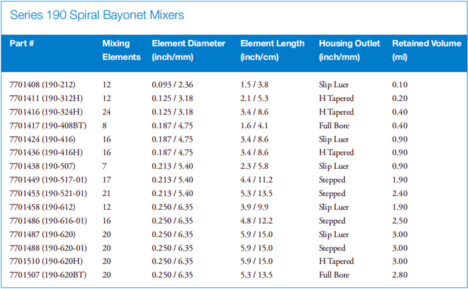This screenshot has height=289, width=468.
Task: Select the Housing Outlet column header
Action: 348,50
